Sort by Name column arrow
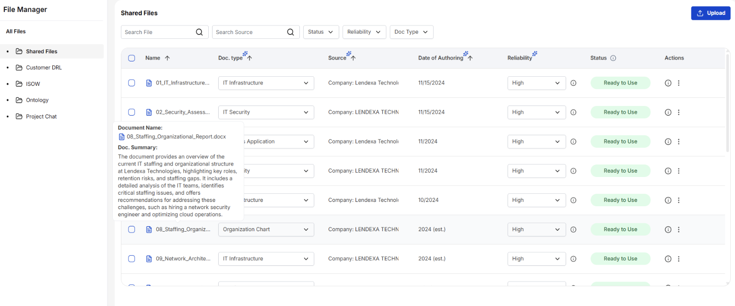The width and height of the screenshot is (735, 306). coord(167,58)
